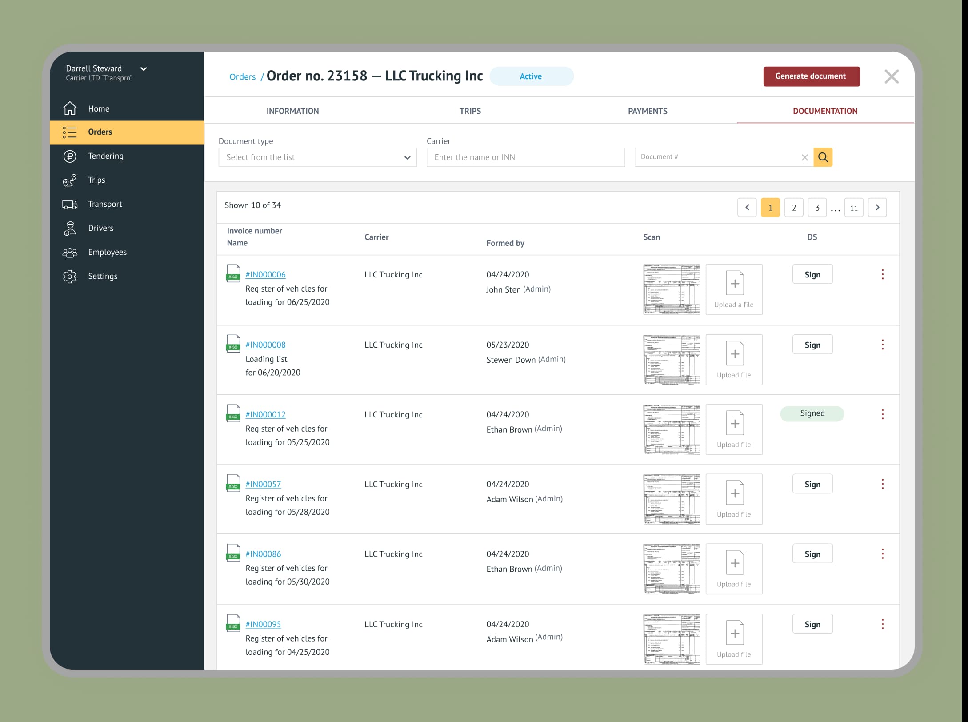
Task: Upload a file for invoice #IN000006
Action: pos(734,289)
